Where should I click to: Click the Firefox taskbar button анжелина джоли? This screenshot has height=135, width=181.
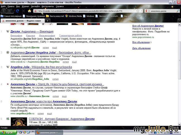coord(49,133)
